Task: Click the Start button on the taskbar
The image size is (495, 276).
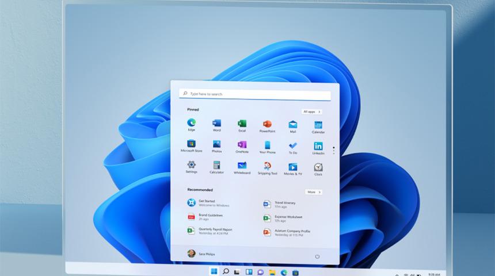Action: [214, 271]
